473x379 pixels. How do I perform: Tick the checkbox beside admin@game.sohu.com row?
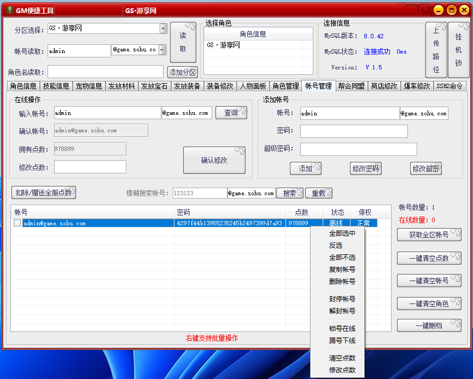17,223
